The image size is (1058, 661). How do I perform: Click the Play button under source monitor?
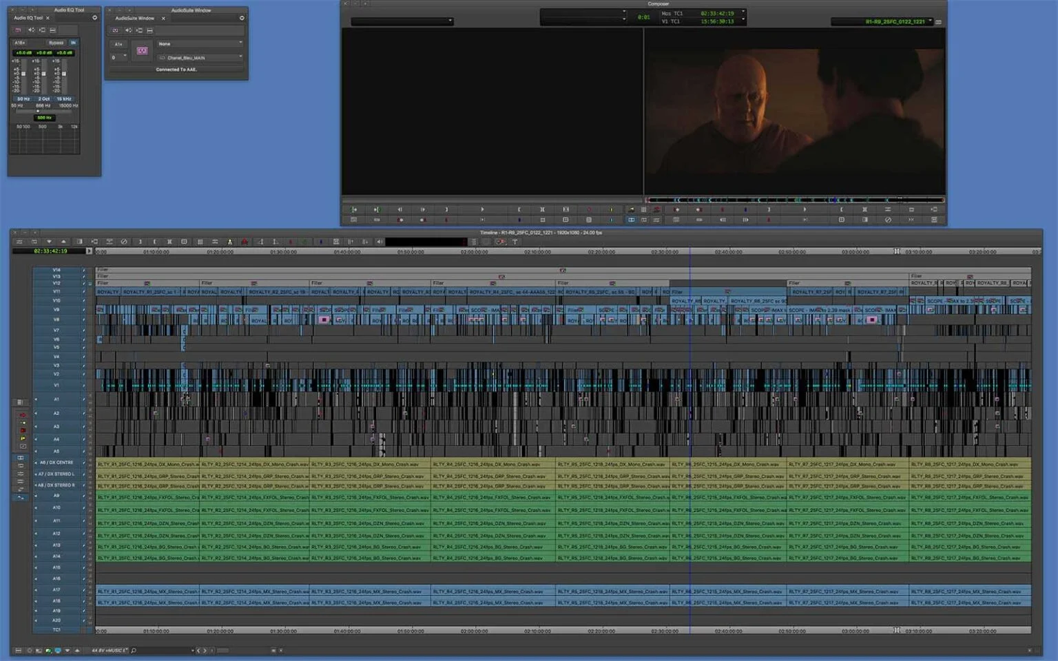pyautogui.click(x=482, y=209)
